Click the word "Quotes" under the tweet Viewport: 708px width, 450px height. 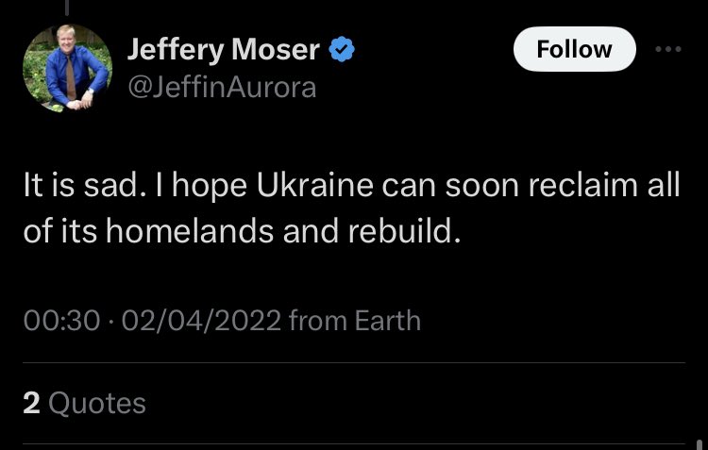click(x=97, y=404)
